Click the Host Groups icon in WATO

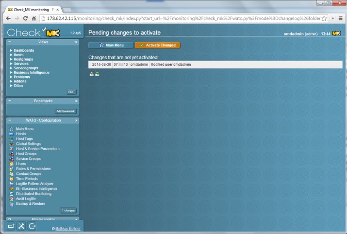[x=11, y=154]
